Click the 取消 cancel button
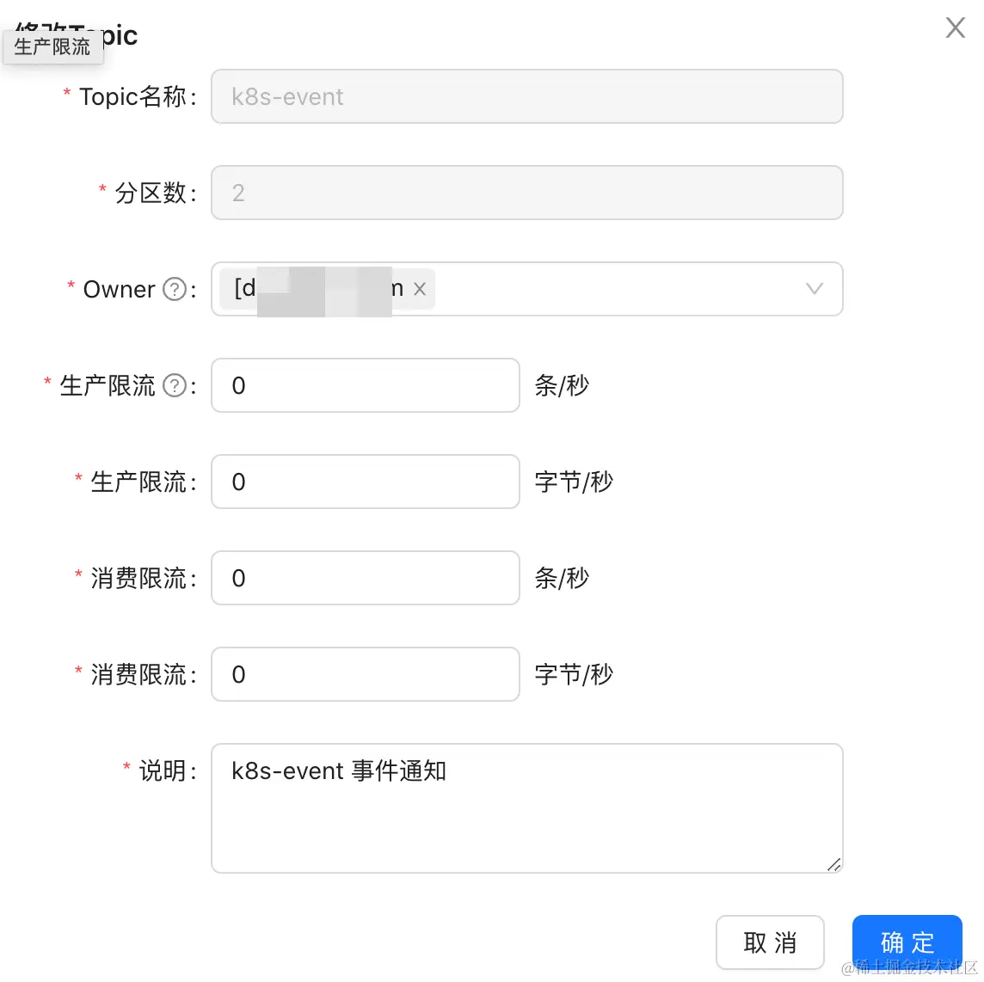Viewport: 984px width, 982px height. (770, 942)
